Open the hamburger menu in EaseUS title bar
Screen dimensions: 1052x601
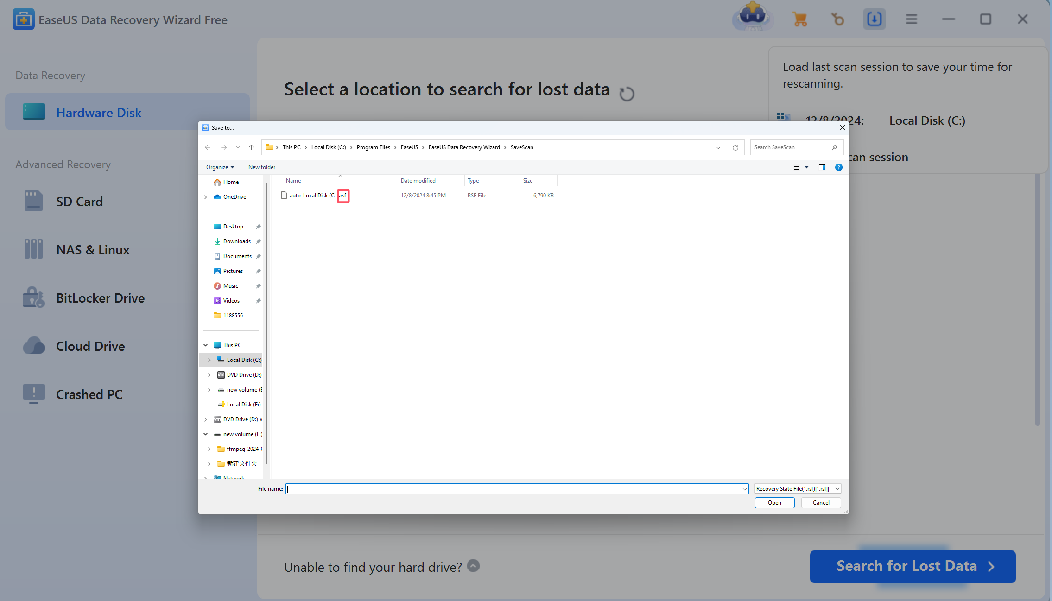tap(911, 19)
